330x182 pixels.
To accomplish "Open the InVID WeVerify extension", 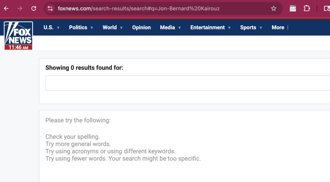I will [x=293, y=8].
